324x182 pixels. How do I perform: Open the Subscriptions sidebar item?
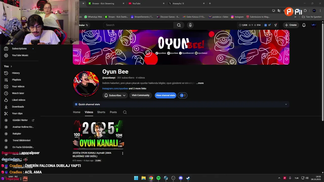point(19,49)
